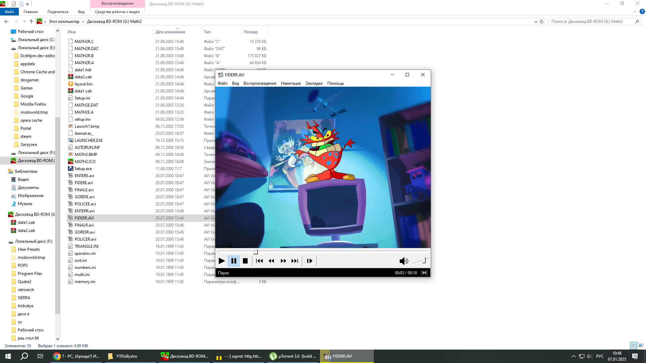646x363 pixels.
Task: Open µTorrent from the taskbar
Action: 293,356
